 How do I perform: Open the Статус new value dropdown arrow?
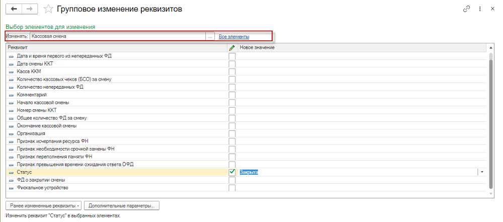[x=482, y=172]
